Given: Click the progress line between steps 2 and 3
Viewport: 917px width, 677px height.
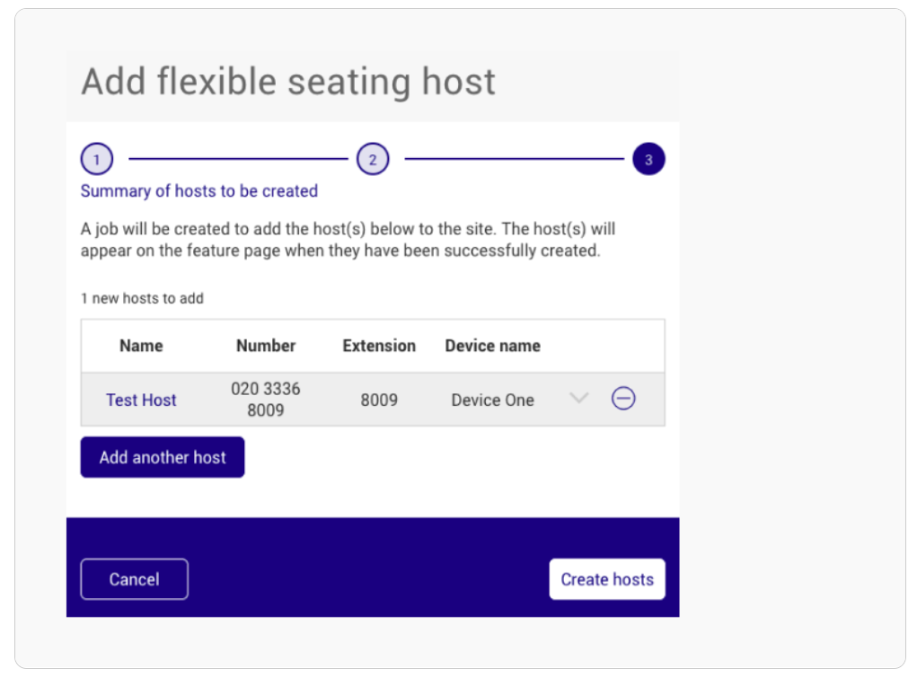Looking at the screenshot, I should pos(514,159).
